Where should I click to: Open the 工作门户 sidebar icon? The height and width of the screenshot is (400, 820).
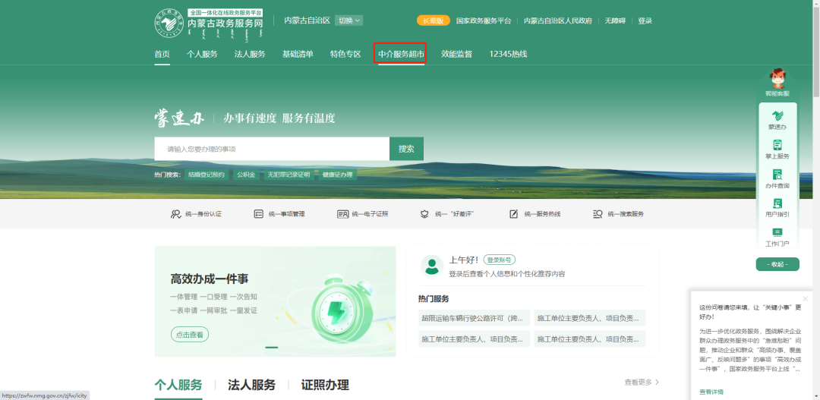(777, 232)
